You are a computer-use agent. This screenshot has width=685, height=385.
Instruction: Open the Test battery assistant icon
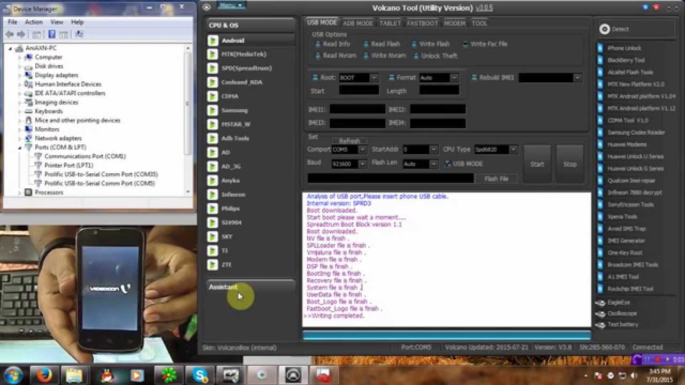600,325
